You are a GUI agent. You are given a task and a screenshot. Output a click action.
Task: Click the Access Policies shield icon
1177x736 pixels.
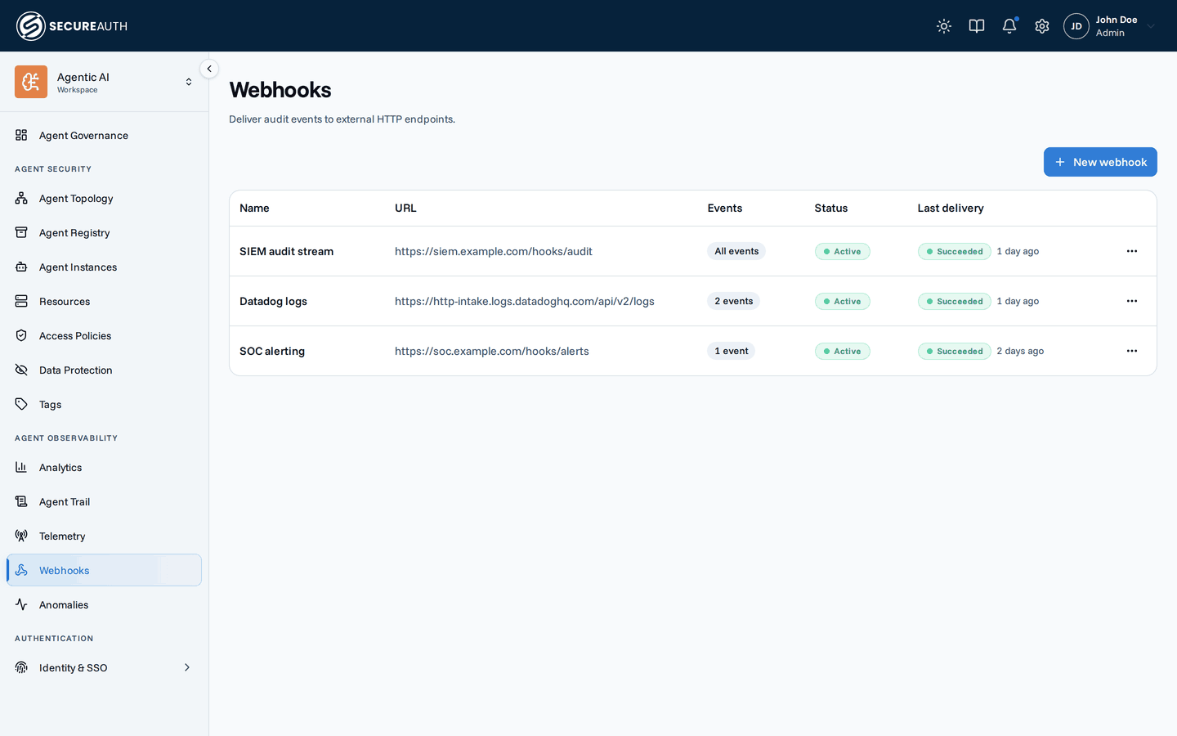pyautogui.click(x=21, y=335)
